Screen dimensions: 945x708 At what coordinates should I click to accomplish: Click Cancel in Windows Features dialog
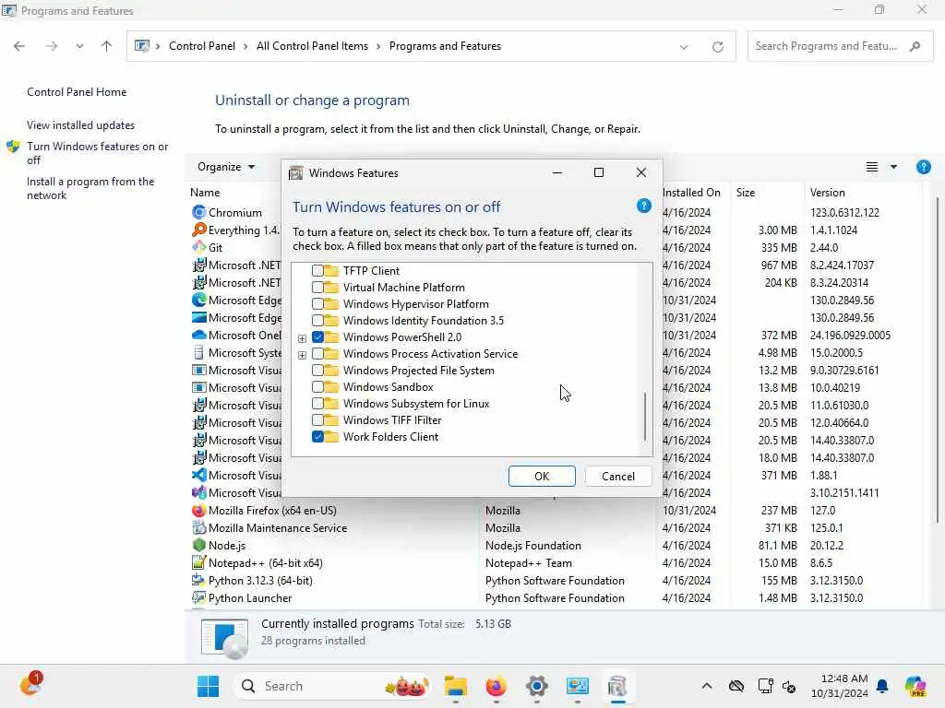617,477
